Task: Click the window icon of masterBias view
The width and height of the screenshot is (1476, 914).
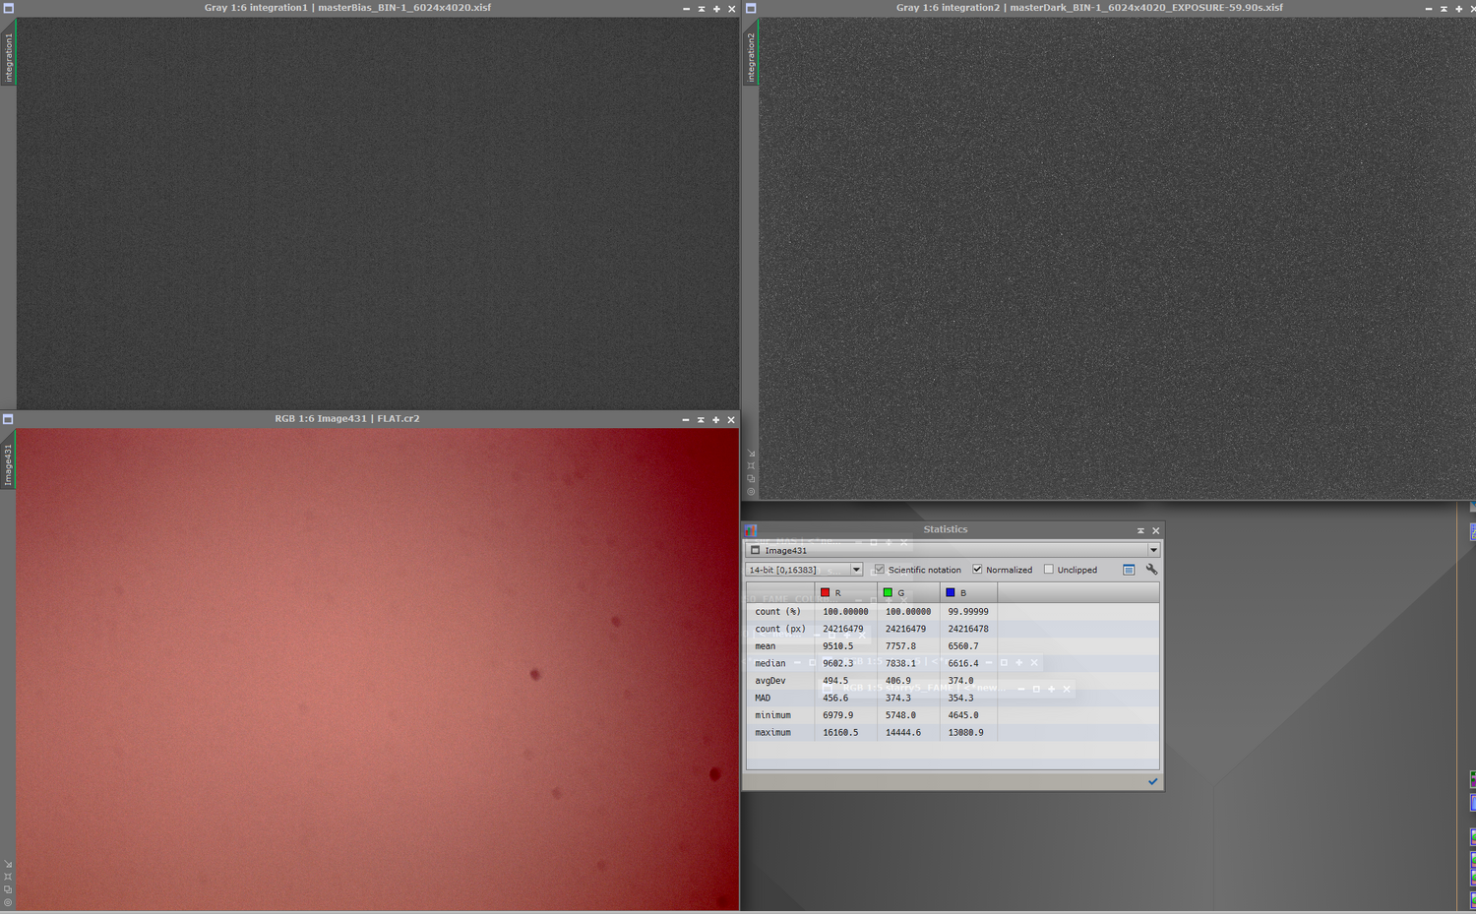Action: (8, 8)
